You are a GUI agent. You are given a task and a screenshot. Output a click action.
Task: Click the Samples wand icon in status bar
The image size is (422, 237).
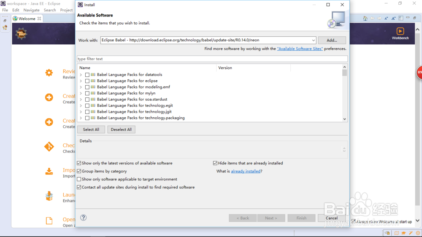pyautogui.click(x=411, y=233)
